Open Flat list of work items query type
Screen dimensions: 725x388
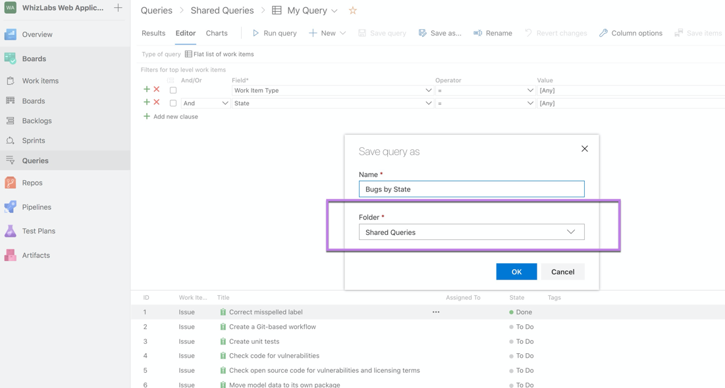(219, 54)
